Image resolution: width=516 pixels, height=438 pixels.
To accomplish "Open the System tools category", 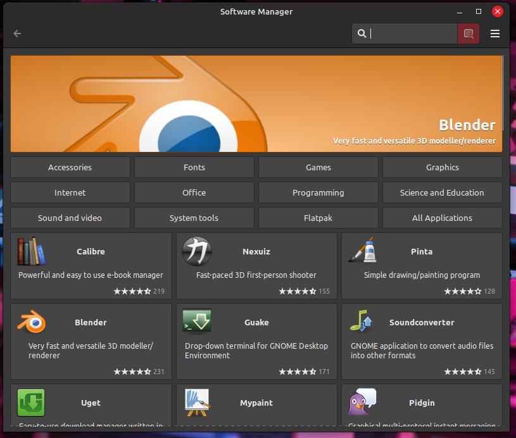I will pyautogui.click(x=194, y=218).
